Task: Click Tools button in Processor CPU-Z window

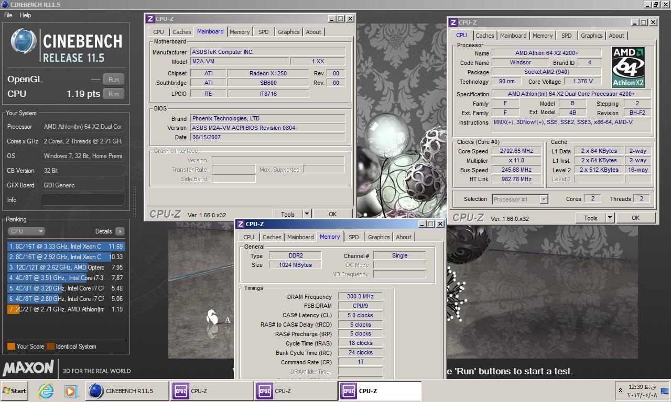Action: point(591,218)
